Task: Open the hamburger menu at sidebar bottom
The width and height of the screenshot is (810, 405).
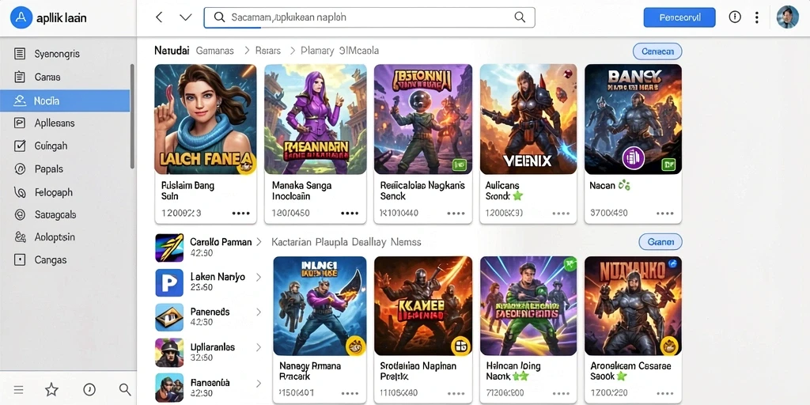Action: point(19,390)
